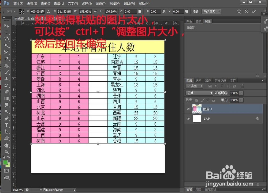This screenshot has width=268, height=193.
Task: Select the Magic Wand tool
Action: 6,46
